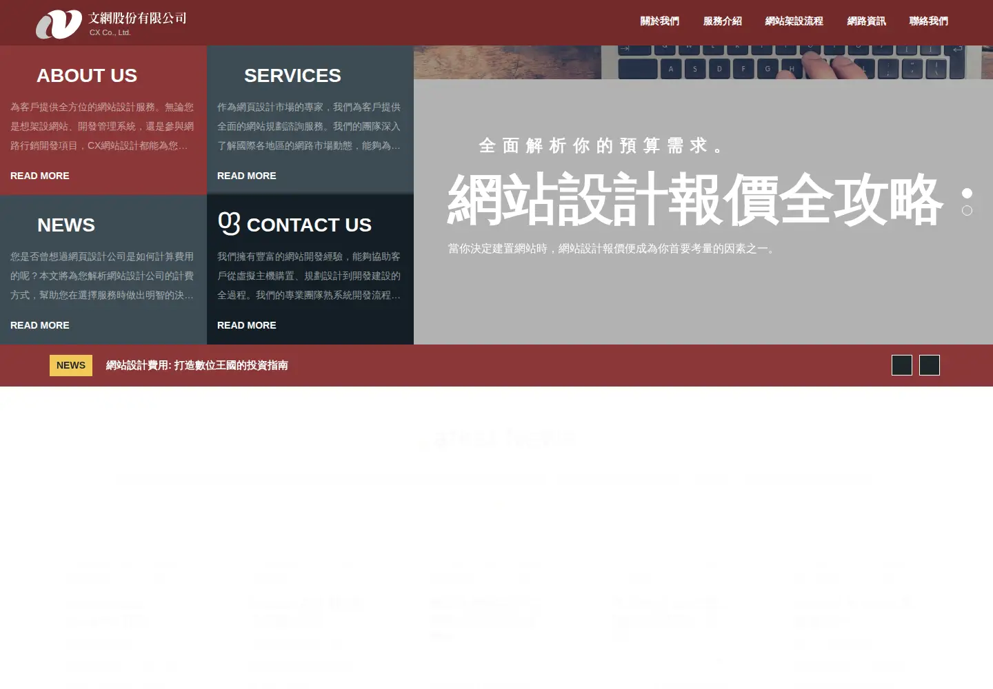The width and height of the screenshot is (993, 689).
Task: Choose 聯絡我們 in the top navigation
Action: tap(929, 21)
